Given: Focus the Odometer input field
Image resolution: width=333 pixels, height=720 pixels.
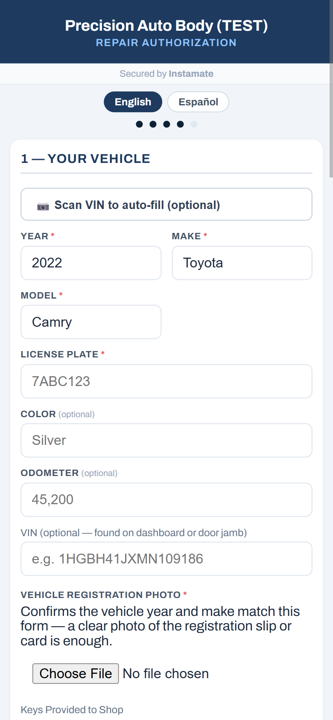Looking at the screenshot, I should click(x=166, y=499).
